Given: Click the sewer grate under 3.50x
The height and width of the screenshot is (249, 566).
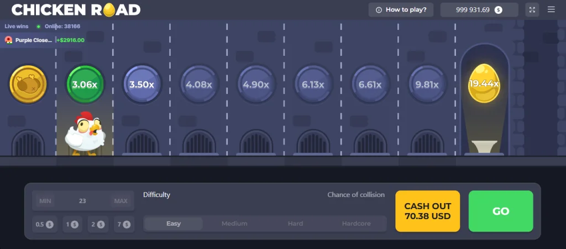Looking at the screenshot, I should [142, 142].
